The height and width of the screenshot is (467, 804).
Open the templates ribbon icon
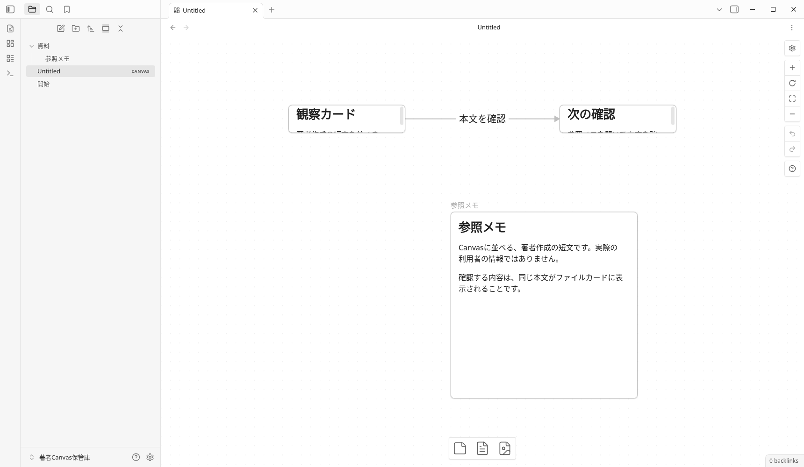(x=10, y=58)
